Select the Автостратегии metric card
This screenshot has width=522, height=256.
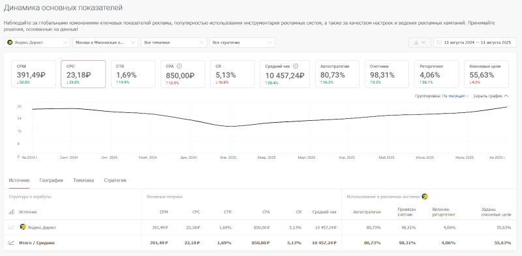pos(337,74)
